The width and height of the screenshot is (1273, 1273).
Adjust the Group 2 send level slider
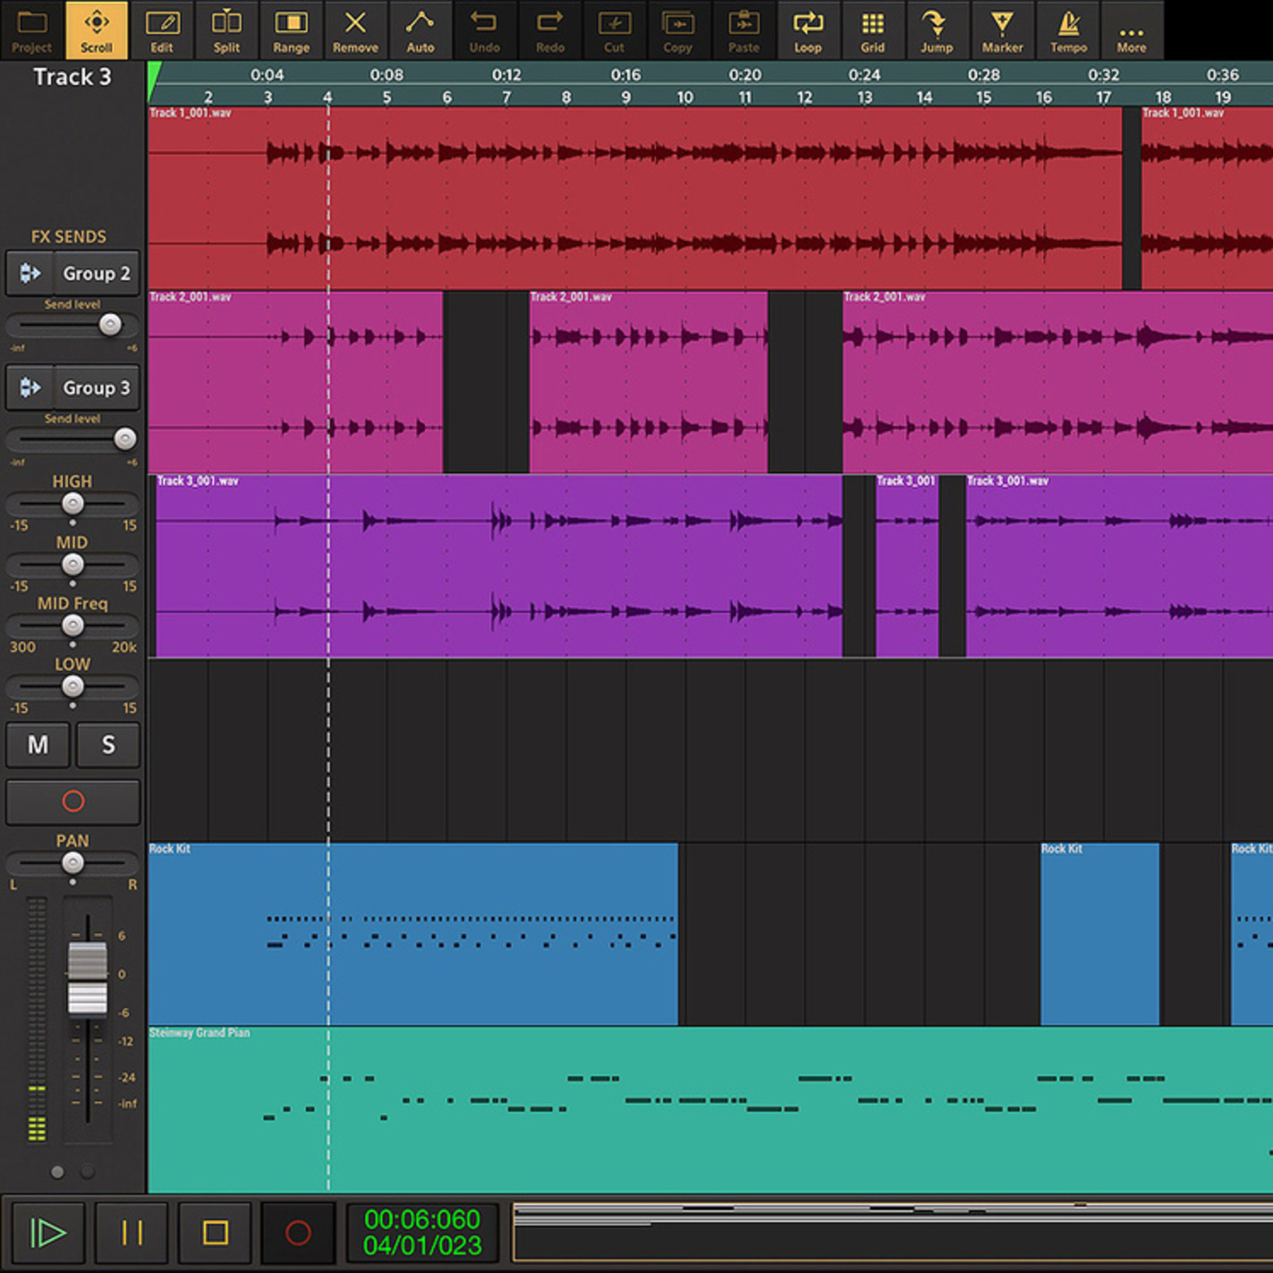[x=110, y=324]
